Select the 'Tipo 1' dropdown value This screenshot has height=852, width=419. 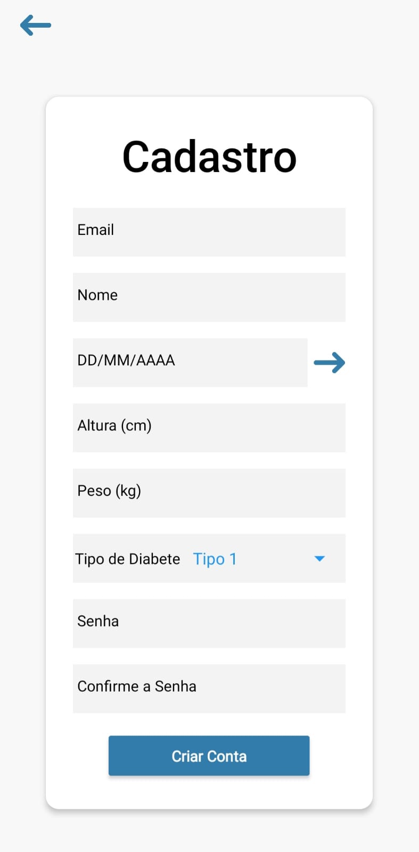215,559
